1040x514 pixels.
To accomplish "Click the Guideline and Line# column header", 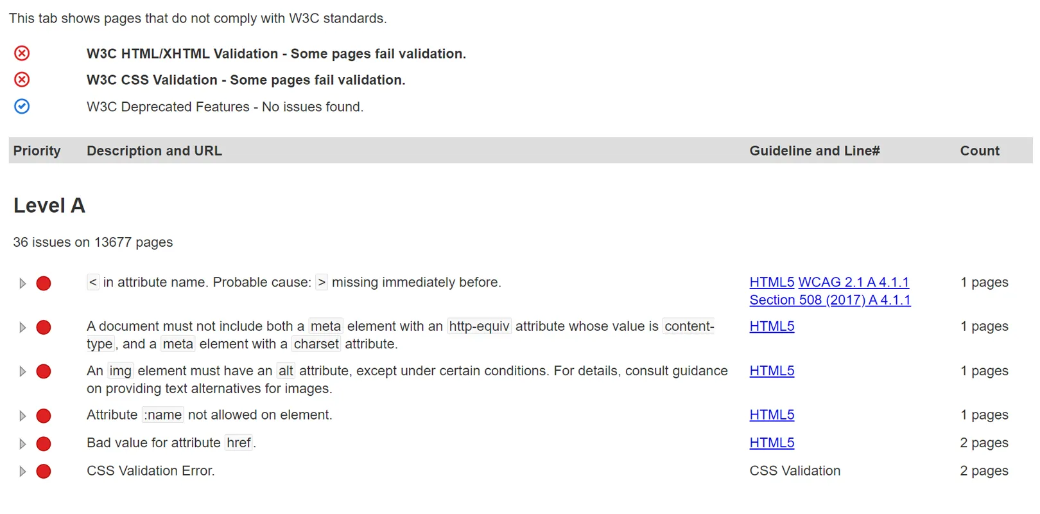I will pyautogui.click(x=814, y=151).
